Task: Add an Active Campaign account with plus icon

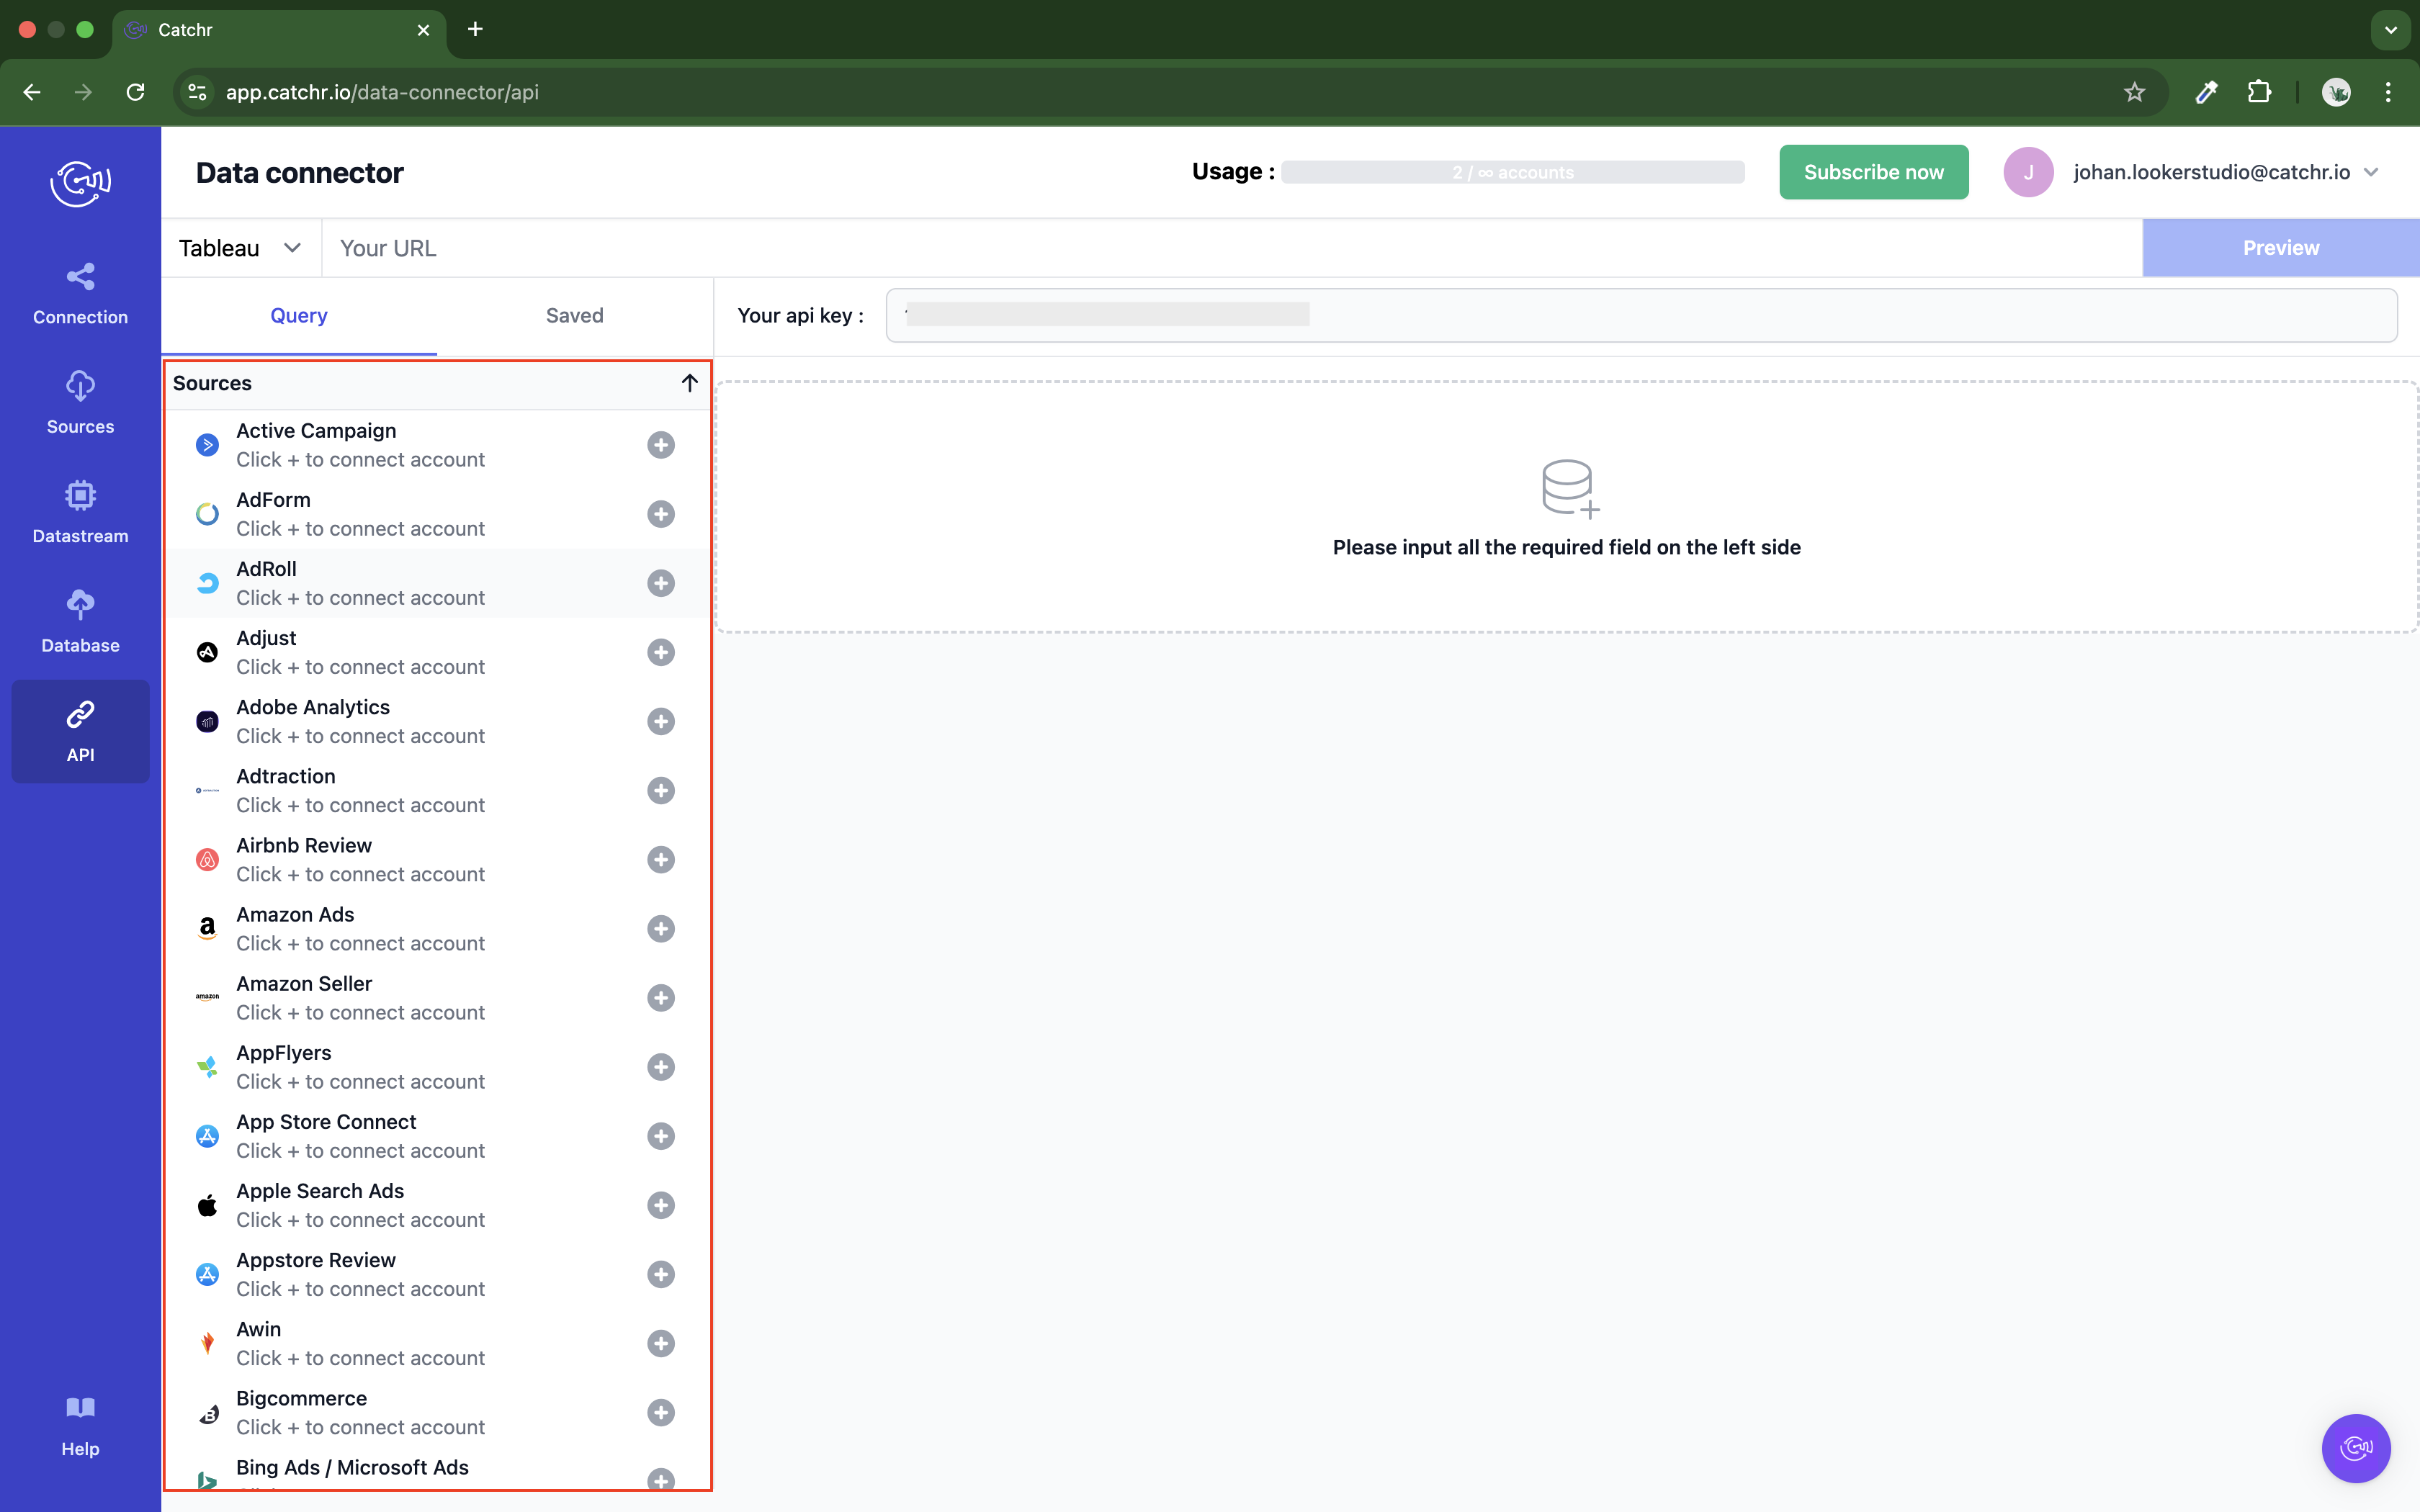Action: 661,445
